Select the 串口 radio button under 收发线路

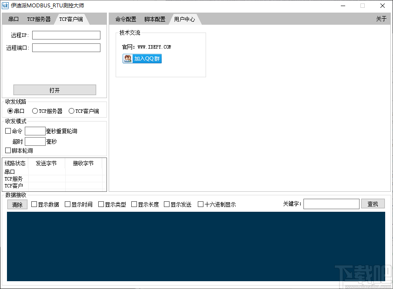click(x=10, y=111)
